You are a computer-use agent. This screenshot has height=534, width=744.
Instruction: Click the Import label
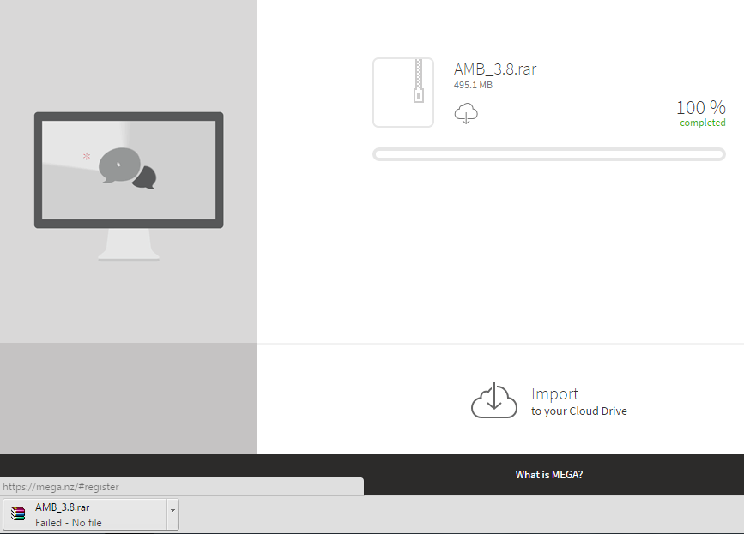tap(554, 394)
